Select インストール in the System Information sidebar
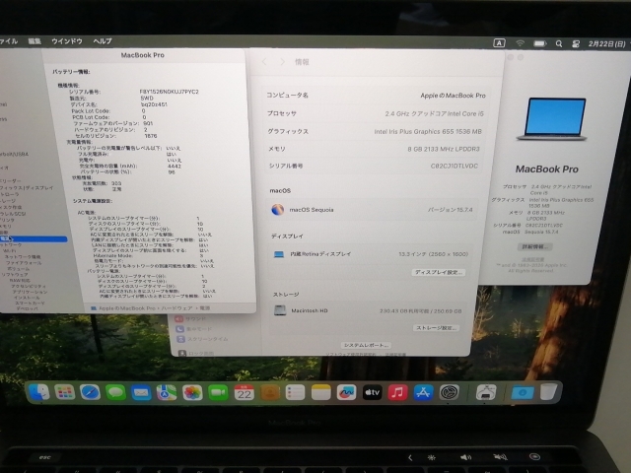 pos(27,298)
